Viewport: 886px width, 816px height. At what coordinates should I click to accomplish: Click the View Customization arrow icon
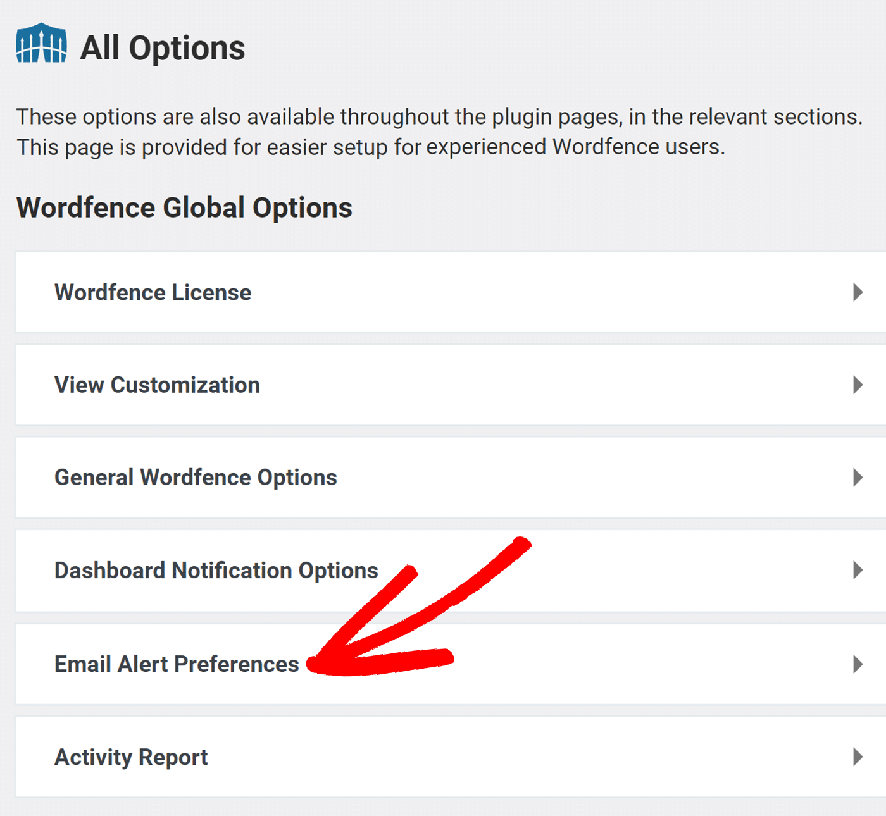pos(858,385)
